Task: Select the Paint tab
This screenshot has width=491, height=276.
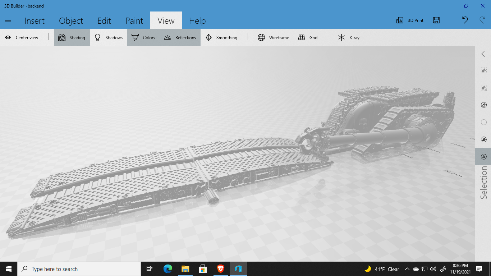Action: [134, 20]
